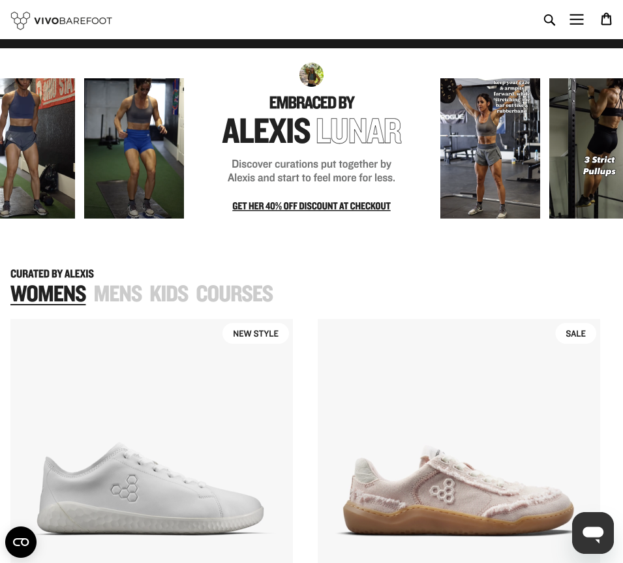Click the Vivobarefoot logo
Screen dimensions: 623x563
61,20
